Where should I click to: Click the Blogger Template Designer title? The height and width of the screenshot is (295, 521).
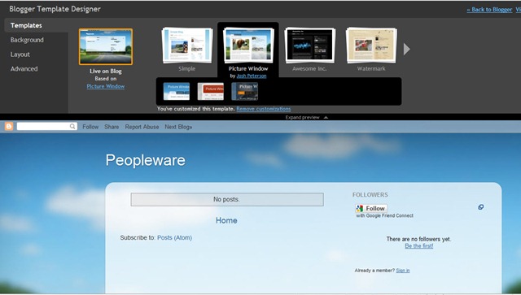pyautogui.click(x=55, y=9)
